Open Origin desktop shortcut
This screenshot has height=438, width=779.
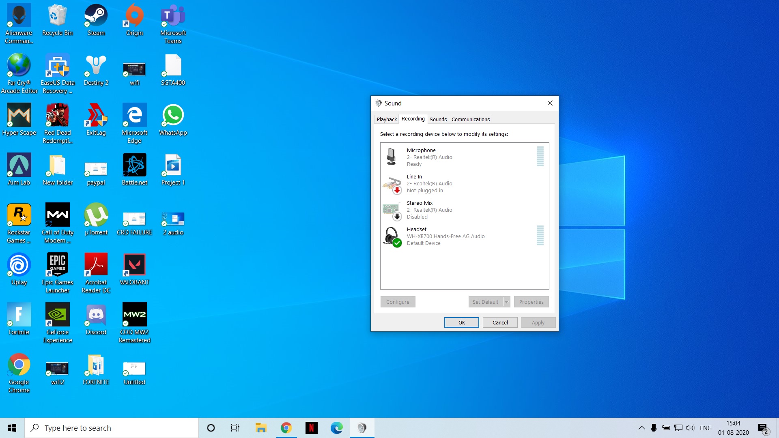tap(134, 20)
